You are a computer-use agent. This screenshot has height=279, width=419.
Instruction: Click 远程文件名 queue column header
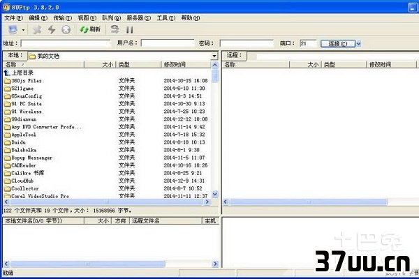tap(166, 221)
